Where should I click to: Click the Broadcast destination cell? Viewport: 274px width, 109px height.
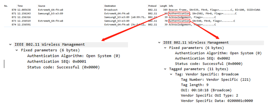(x=111, y=10)
